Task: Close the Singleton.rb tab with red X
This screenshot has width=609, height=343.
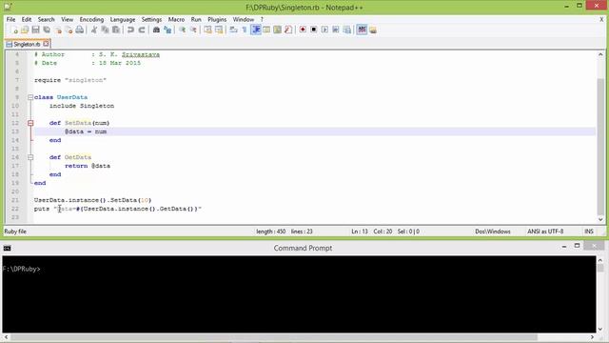Action: [x=46, y=44]
